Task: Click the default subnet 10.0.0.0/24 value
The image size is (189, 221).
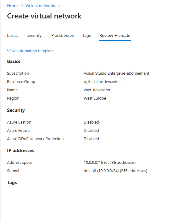Action: click(x=115, y=171)
